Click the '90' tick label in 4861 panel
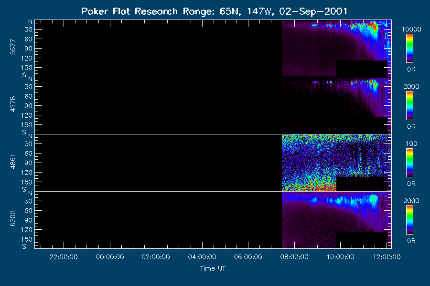Viewport: 430px width, 286px height. [x=29, y=163]
